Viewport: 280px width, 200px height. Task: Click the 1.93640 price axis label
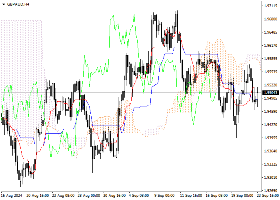point(271,151)
